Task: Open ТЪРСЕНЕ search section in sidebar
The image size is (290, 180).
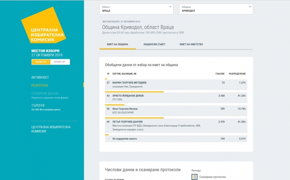Action: click(38, 105)
